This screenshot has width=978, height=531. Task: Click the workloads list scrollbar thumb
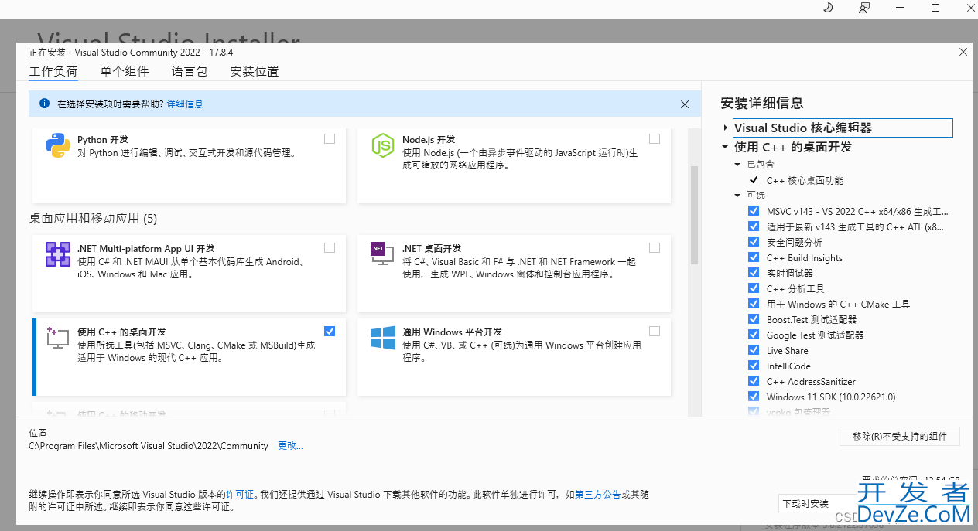point(694,216)
